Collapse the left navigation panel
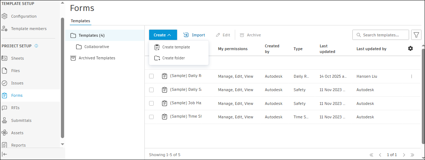425x160 pixels. tap(5, 154)
